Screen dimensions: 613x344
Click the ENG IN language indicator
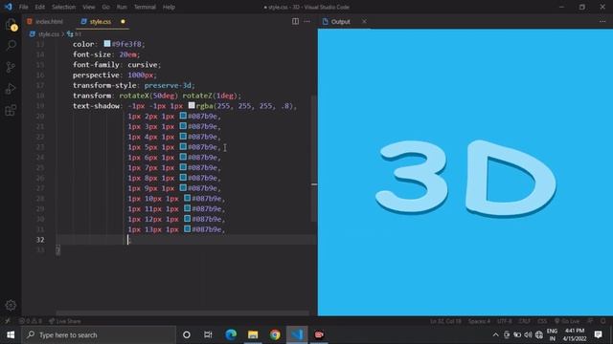[x=552, y=334]
